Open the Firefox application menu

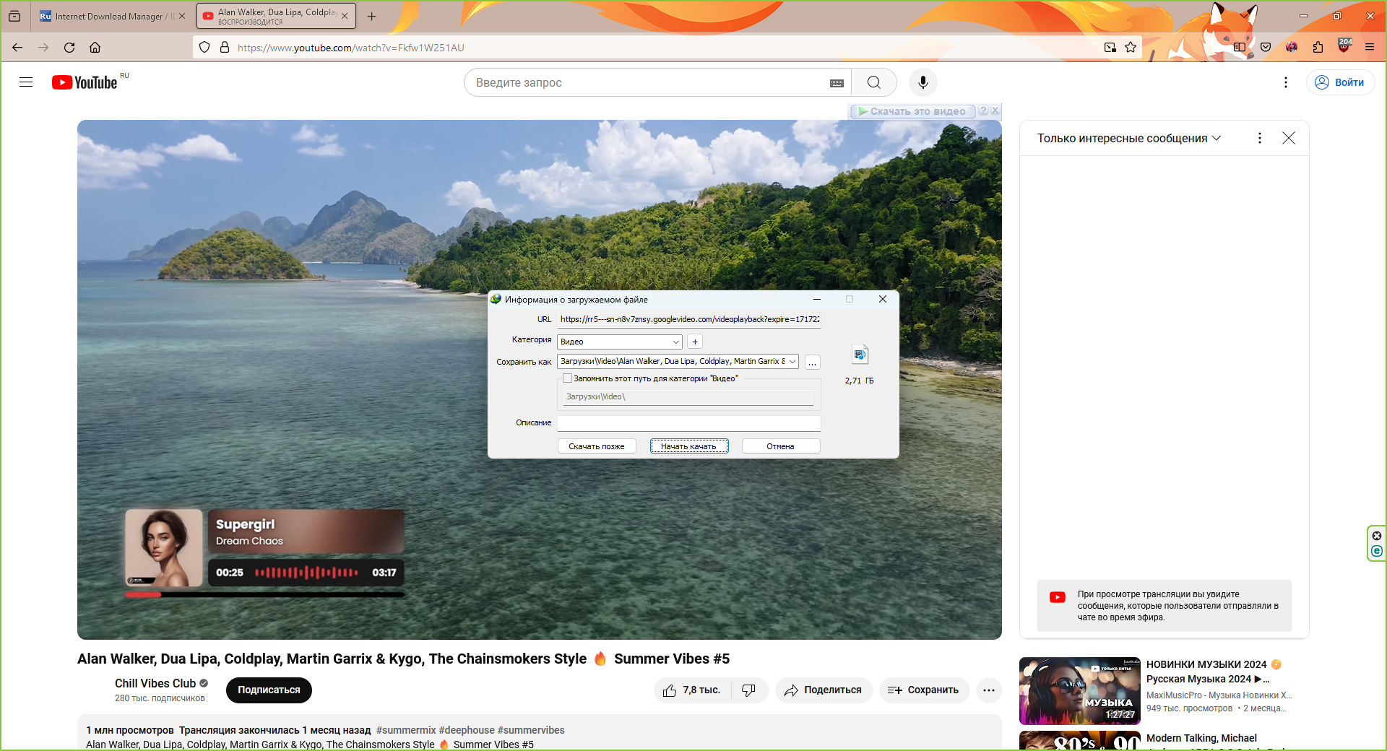(1370, 48)
